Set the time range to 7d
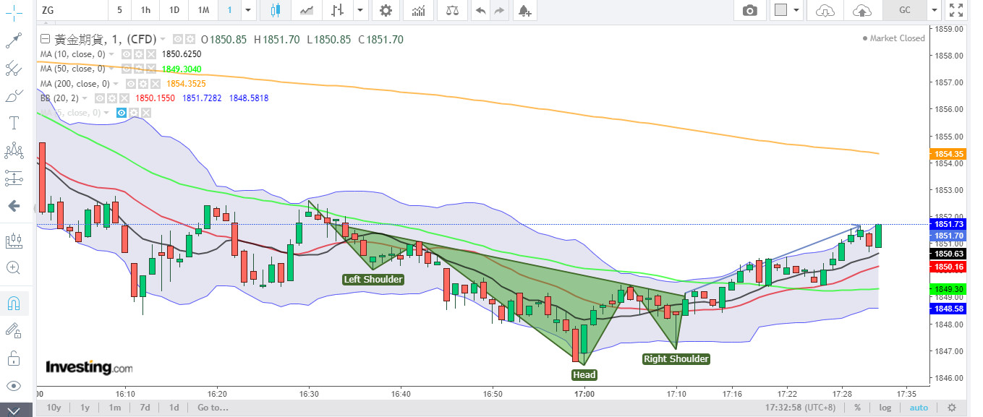Image resolution: width=983 pixels, height=417 pixels. pos(144,408)
